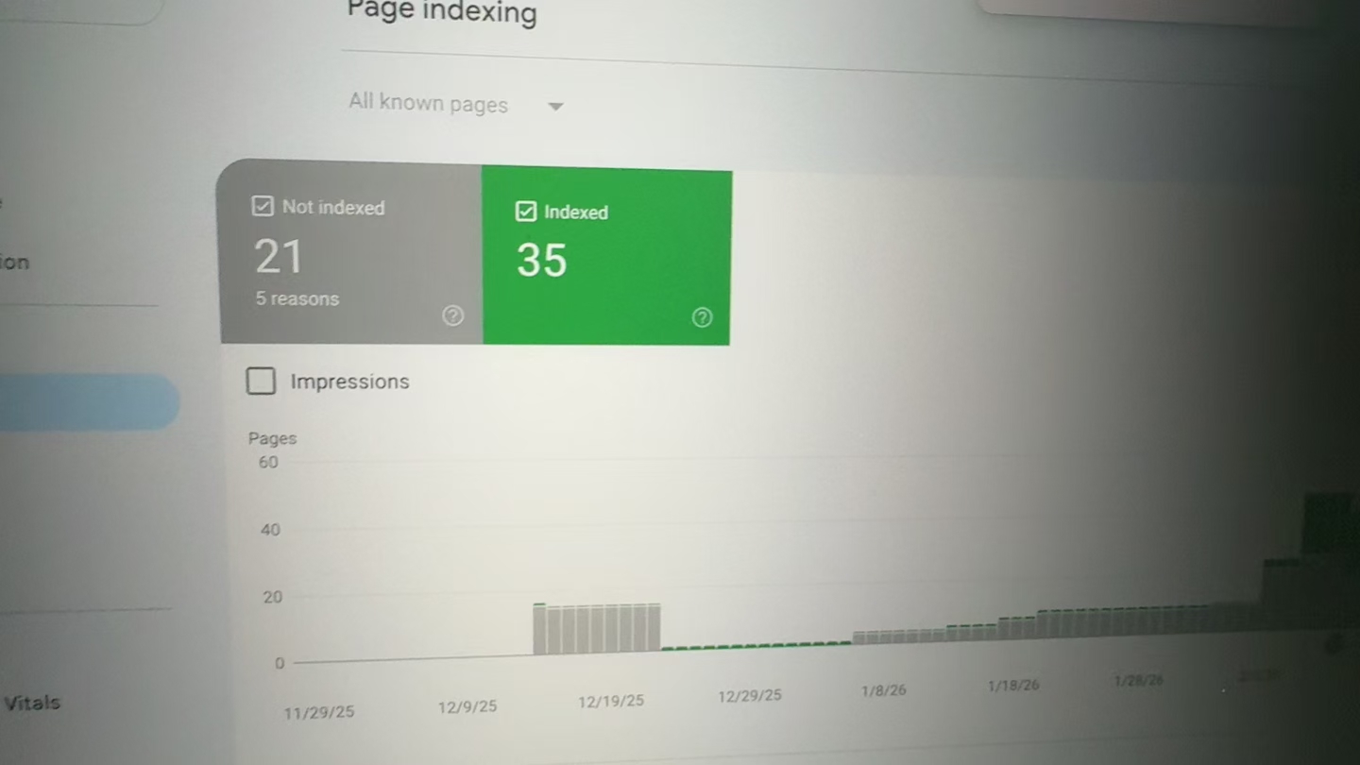Click the 11/29/25 date label
The image size is (1360, 765).
point(319,712)
